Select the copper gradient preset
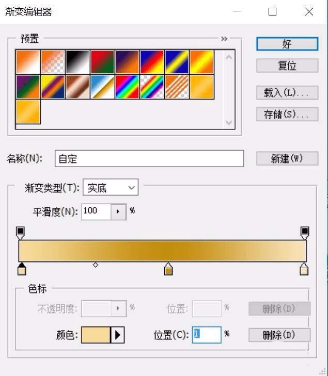 click(x=77, y=87)
